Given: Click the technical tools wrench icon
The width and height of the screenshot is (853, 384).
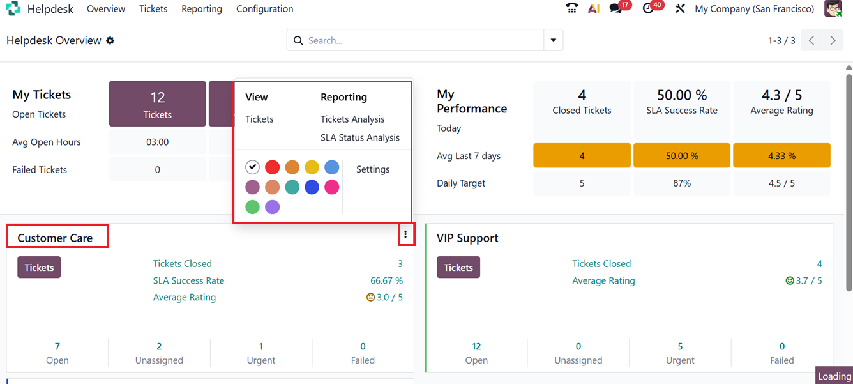Looking at the screenshot, I should [x=679, y=8].
